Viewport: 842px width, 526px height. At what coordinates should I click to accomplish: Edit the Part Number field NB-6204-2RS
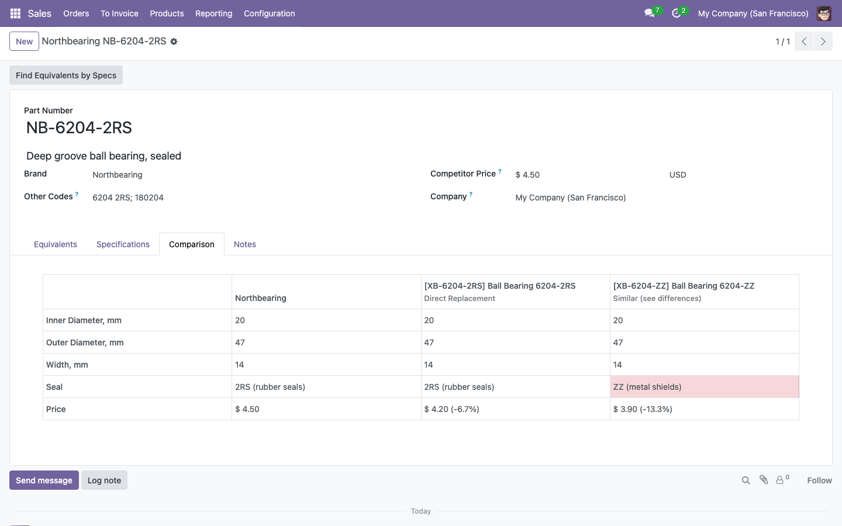(79, 127)
